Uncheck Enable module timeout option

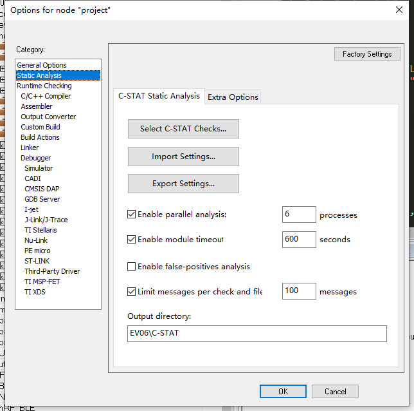pos(132,239)
